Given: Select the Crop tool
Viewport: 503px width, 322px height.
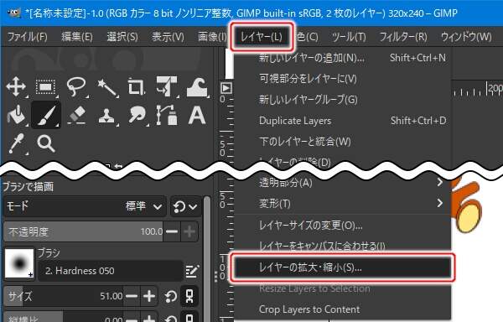Looking at the screenshot, I should click(136, 86).
